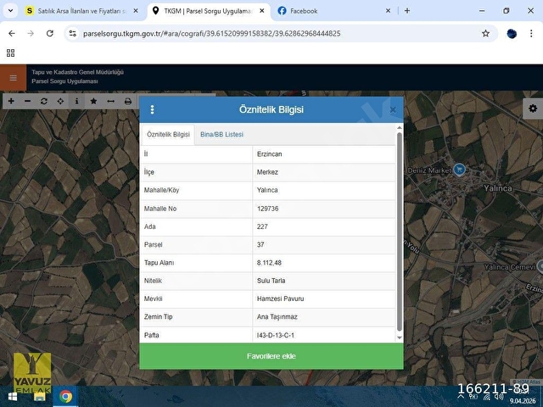Open Chrome from the taskbar
The height and width of the screenshot is (407, 543).
[65, 397]
